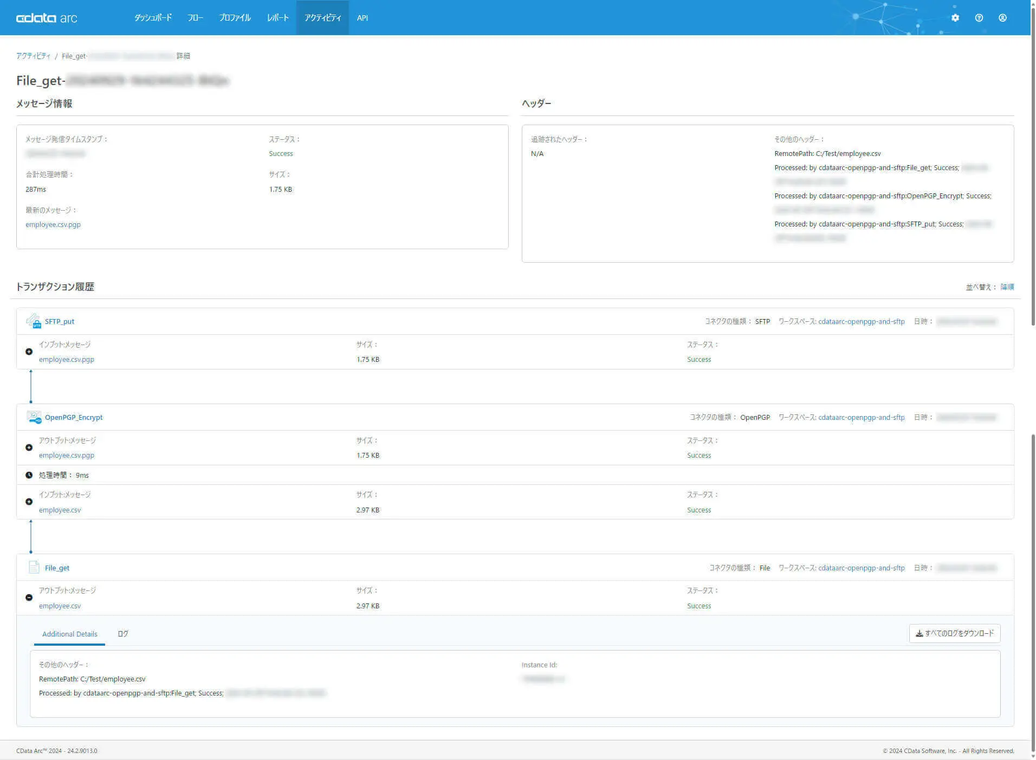Expand OpenPGP_Encrypt input message employee.csv details
Screen dimensions: 1036x760
(29, 502)
